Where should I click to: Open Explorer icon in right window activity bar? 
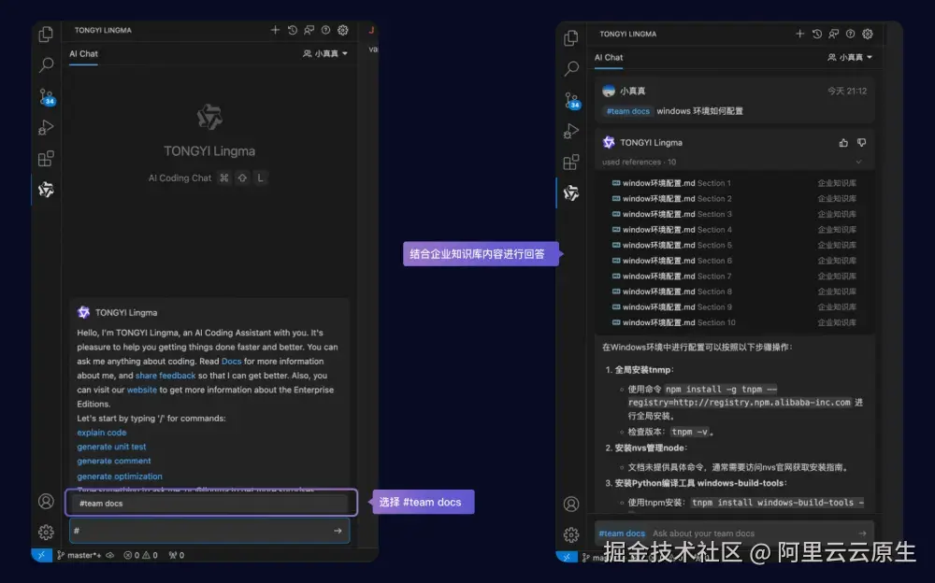click(571, 37)
